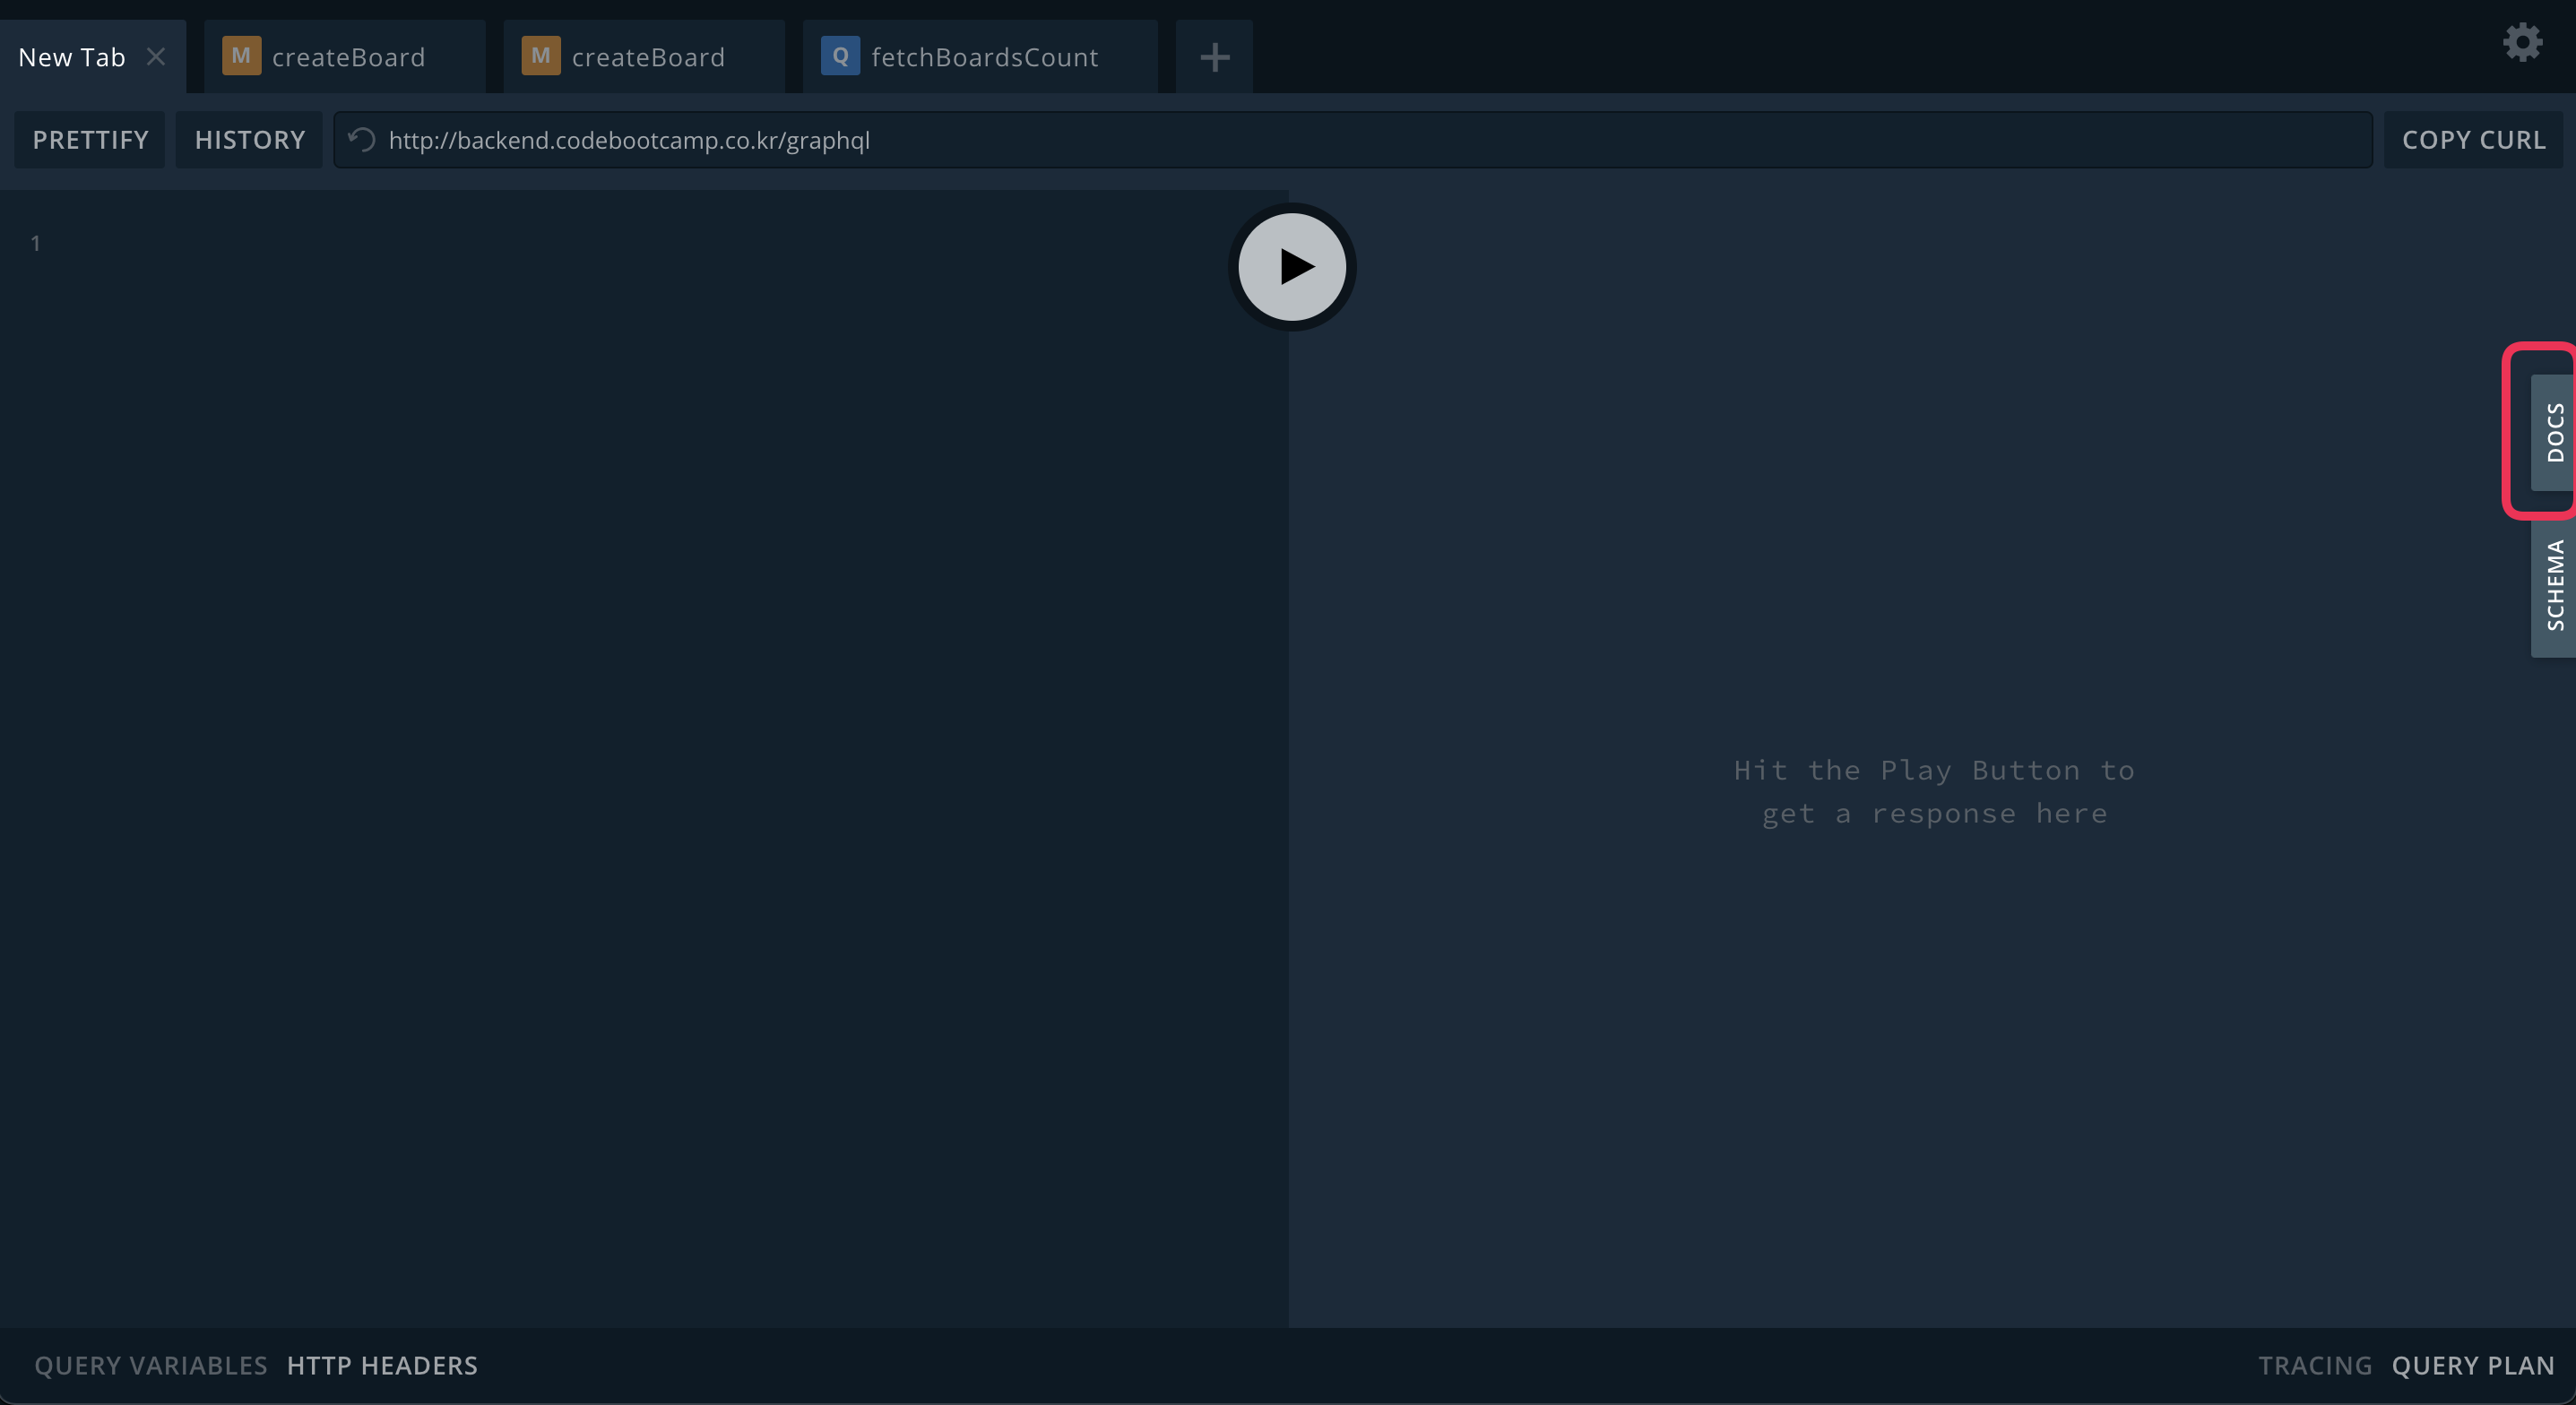Expand QUERY VARIABLES panel
This screenshot has height=1405, width=2576.
pyautogui.click(x=151, y=1365)
